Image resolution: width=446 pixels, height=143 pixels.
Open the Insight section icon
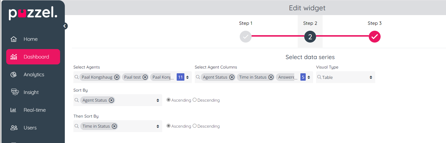click(x=14, y=92)
